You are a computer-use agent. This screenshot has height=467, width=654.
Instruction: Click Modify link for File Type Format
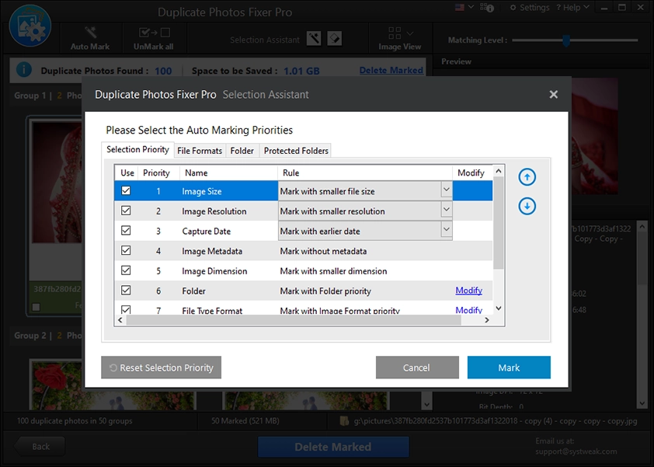[x=469, y=310]
